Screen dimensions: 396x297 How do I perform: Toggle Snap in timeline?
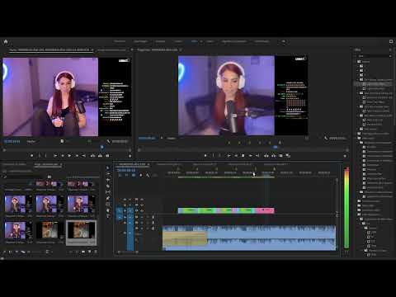[x=126, y=175]
